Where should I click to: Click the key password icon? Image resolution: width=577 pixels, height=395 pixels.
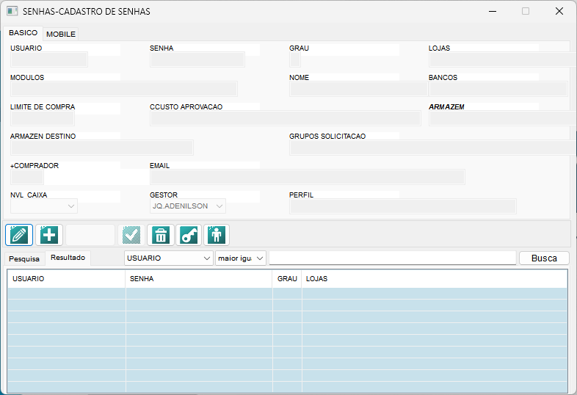click(189, 235)
